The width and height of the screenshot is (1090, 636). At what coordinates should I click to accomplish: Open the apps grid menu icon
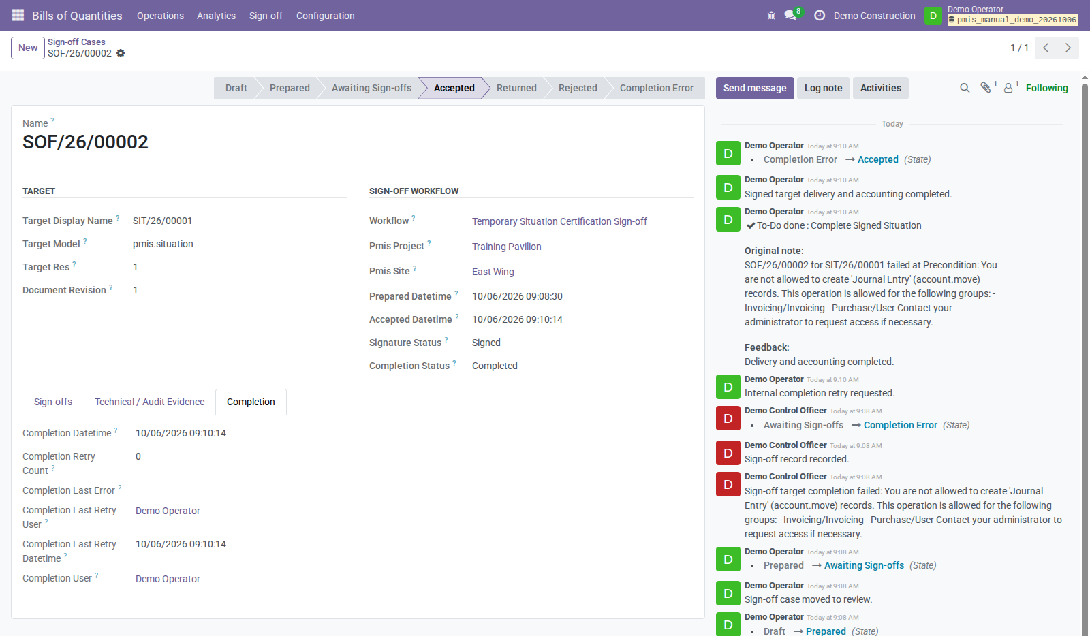coord(18,15)
